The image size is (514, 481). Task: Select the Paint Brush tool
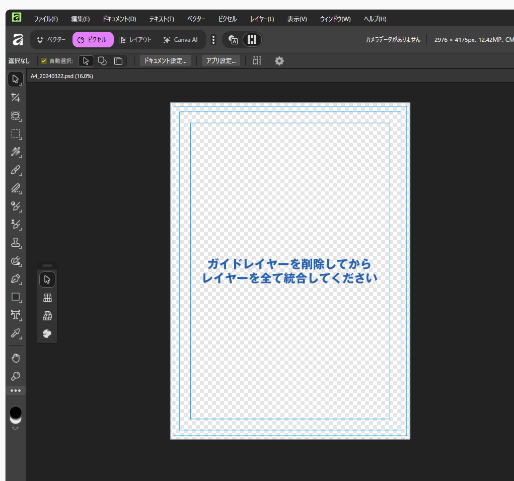click(16, 171)
